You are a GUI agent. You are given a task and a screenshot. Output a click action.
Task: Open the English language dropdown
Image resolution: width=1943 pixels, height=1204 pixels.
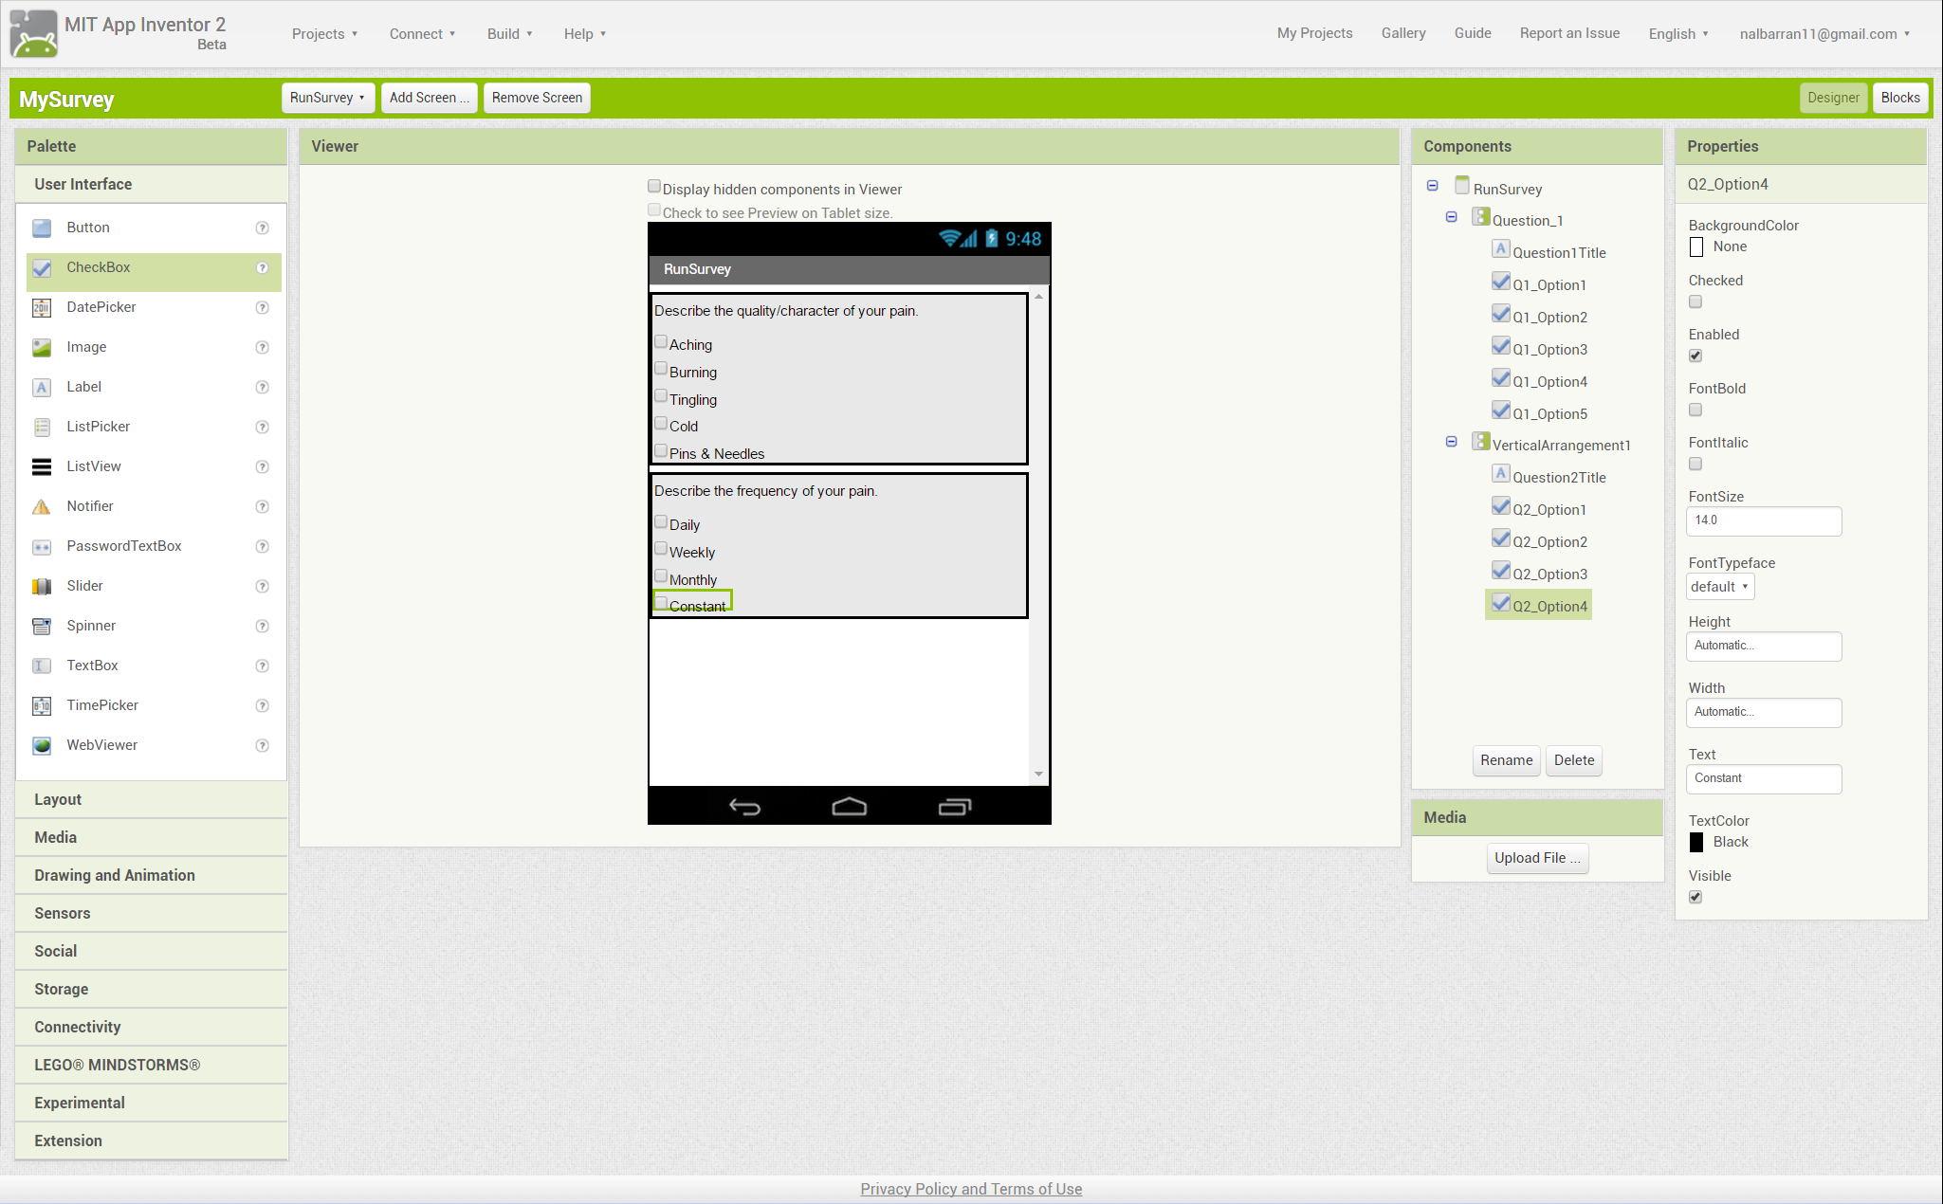pos(1678,34)
